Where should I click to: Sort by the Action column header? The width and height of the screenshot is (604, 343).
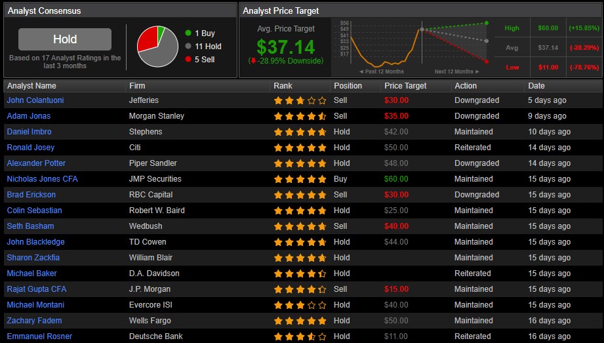466,86
